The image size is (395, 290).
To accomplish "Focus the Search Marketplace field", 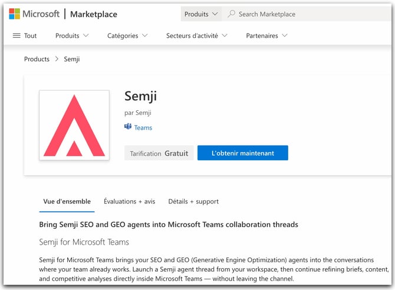I will click(307, 14).
